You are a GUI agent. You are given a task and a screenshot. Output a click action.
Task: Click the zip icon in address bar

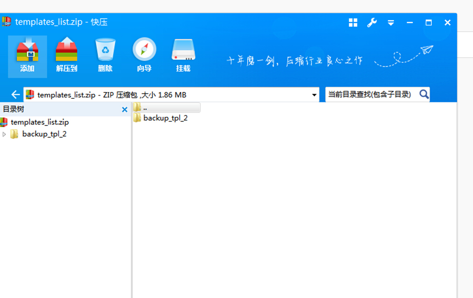click(30, 95)
